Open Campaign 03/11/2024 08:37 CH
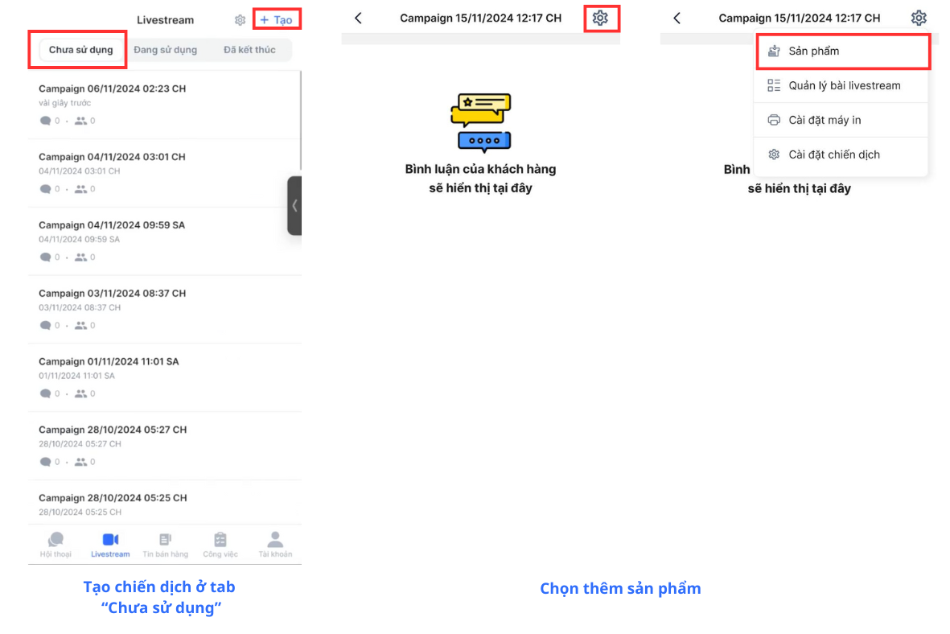The image size is (950, 634). click(164, 309)
